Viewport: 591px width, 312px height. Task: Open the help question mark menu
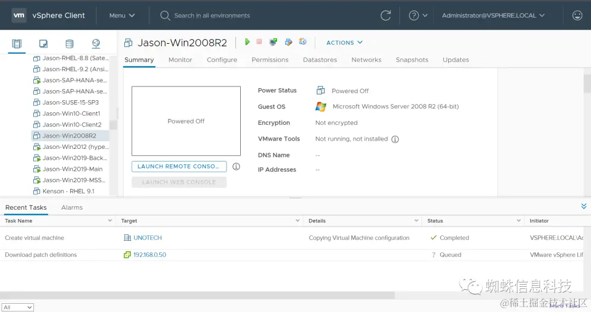[x=418, y=15]
